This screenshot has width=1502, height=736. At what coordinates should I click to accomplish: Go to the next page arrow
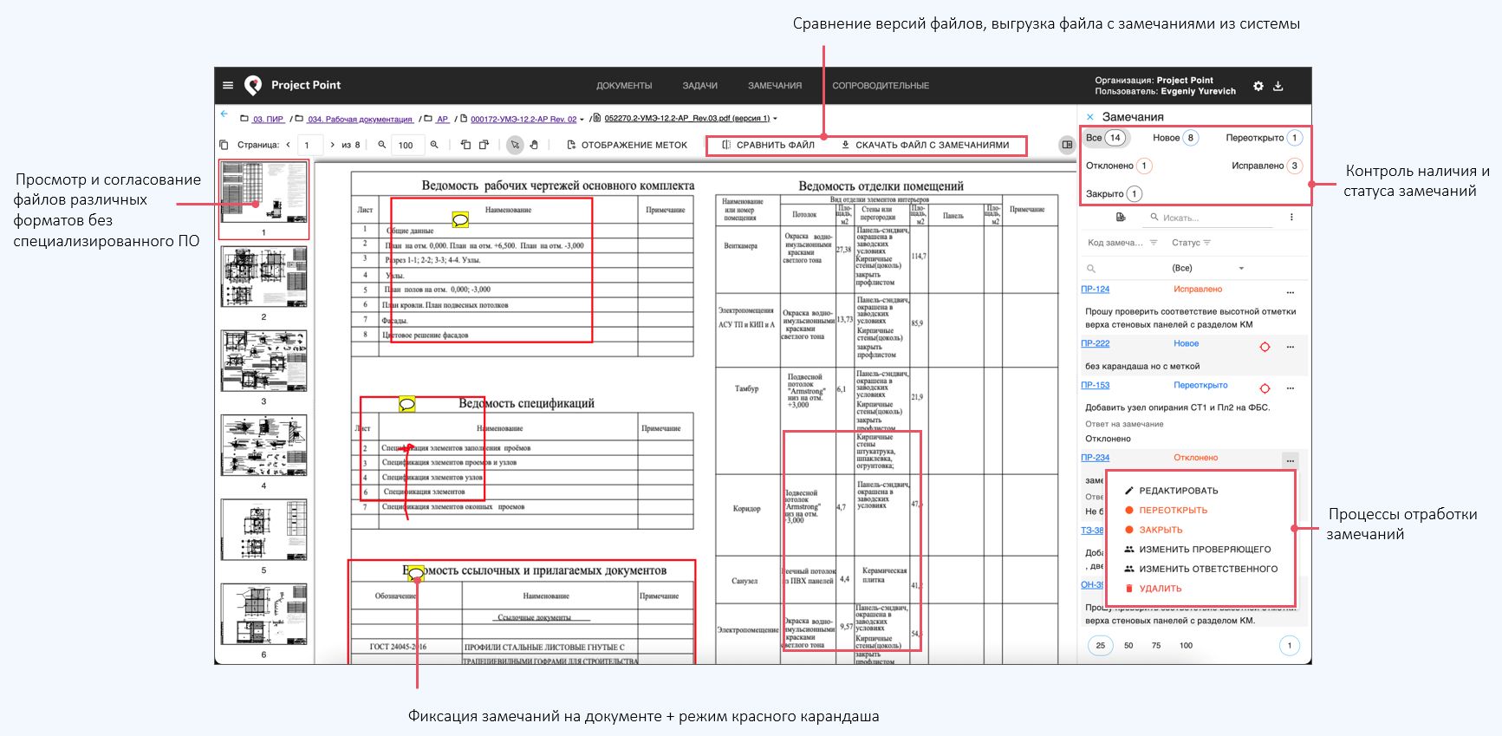point(332,145)
